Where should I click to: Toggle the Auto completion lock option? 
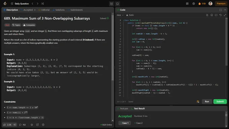click(x=130, y=15)
